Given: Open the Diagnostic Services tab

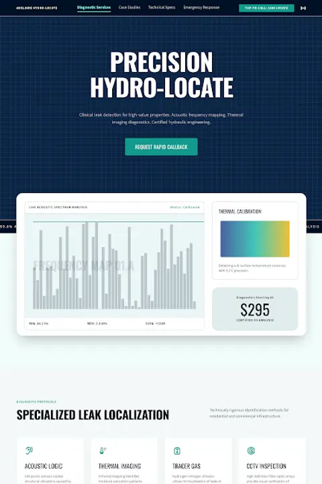Looking at the screenshot, I should coord(94,7).
